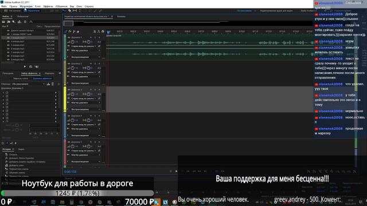Toggle auto-play speaker icon in Files panel
367x206 pixels.
click(x=37, y=66)
